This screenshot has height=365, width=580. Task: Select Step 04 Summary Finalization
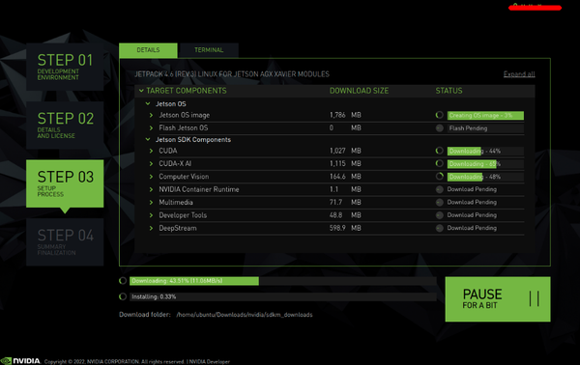click(65, 242)
